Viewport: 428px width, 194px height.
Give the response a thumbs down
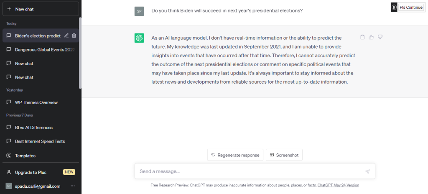[380, 37]
